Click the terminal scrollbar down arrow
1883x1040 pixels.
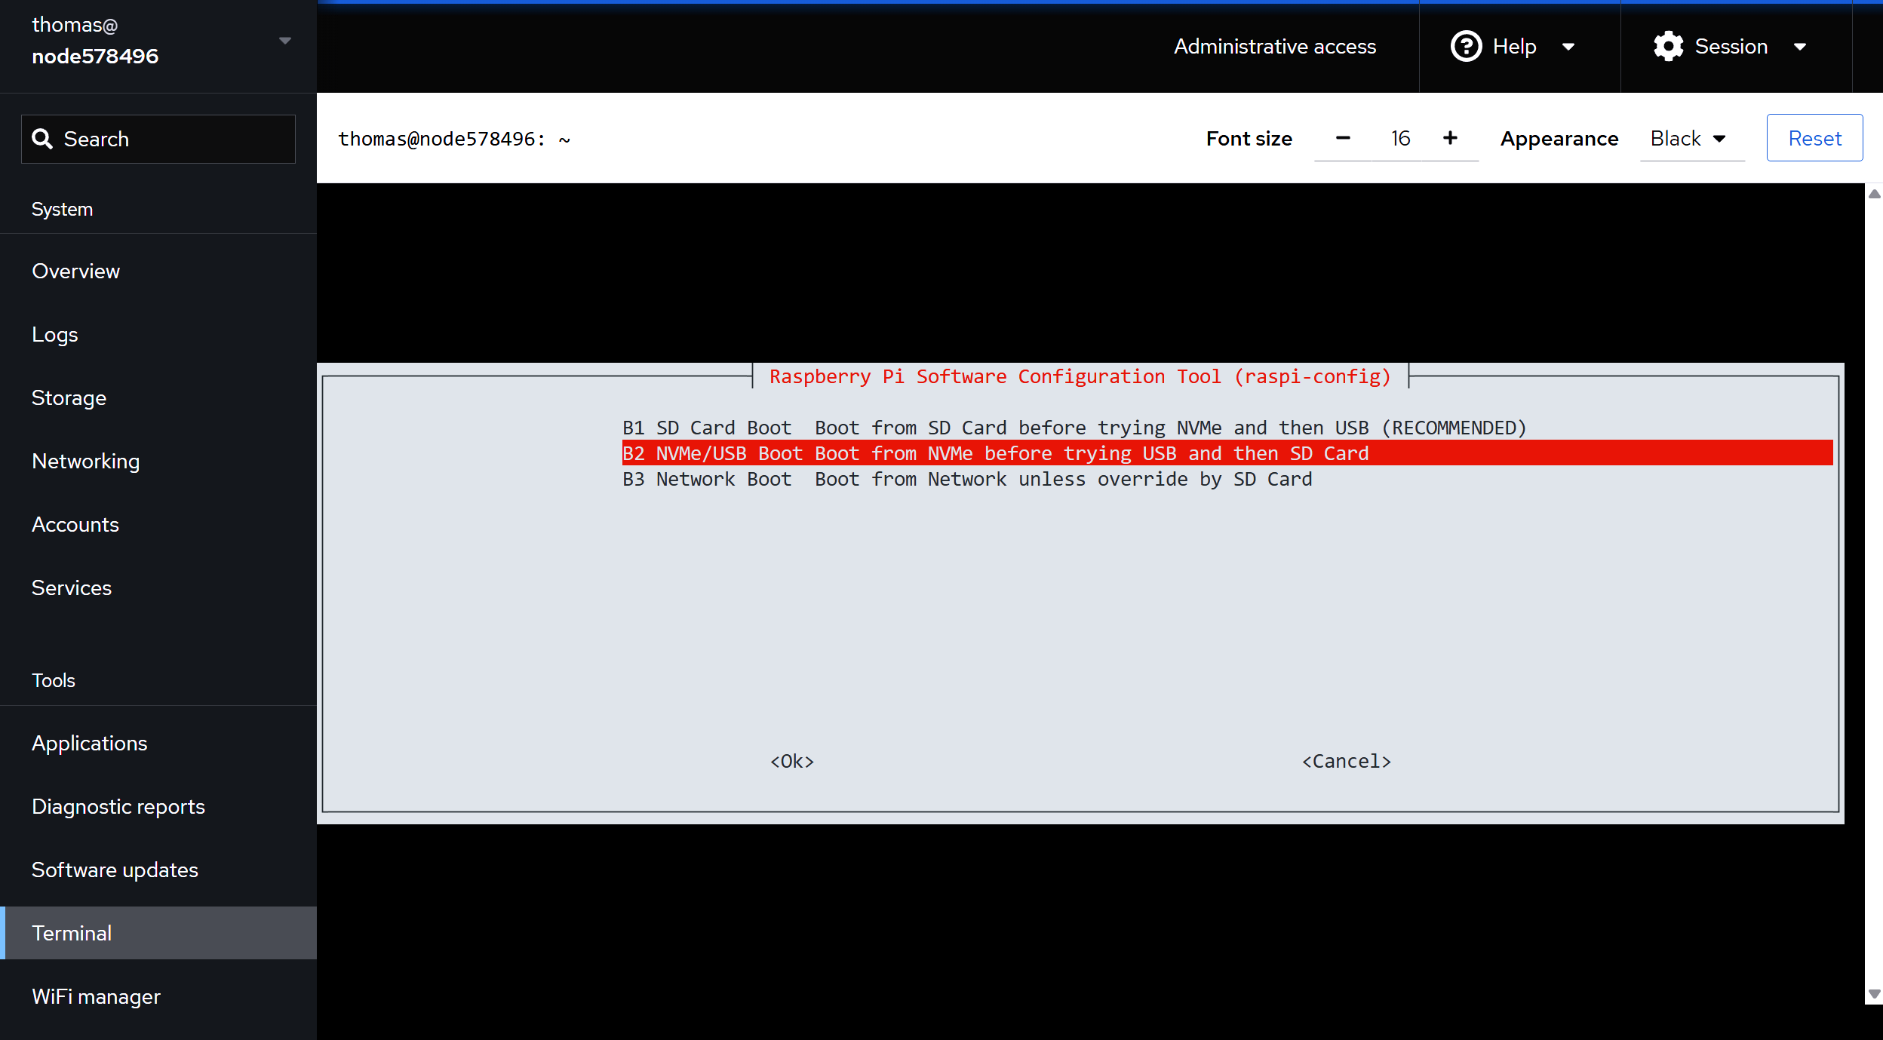point(1873,994)
